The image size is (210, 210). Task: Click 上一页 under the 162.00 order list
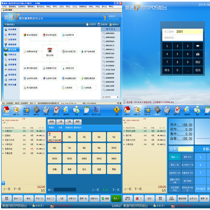(7, 189)
